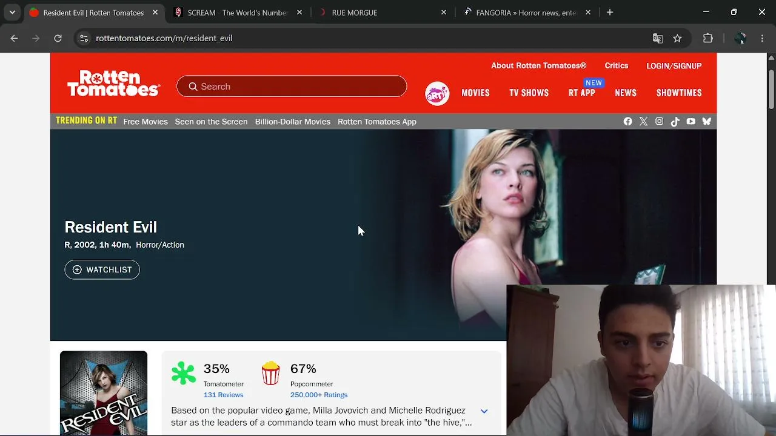Open the browser extensions puzzle icon
Screen dimensions: 776x436
pos(707,38)
